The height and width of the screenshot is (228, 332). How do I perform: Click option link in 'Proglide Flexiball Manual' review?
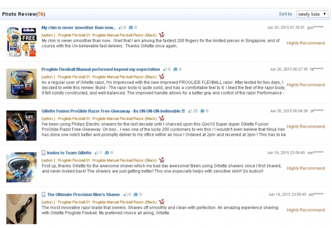point(99,77)
